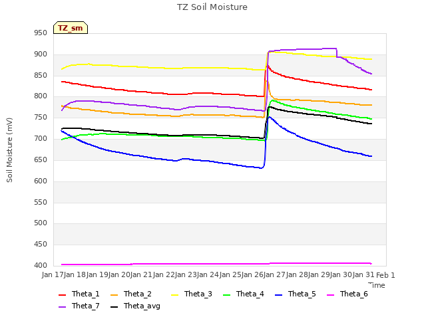
Task: Click the 750 y-axis tick label
Action: tap(41, 118)
